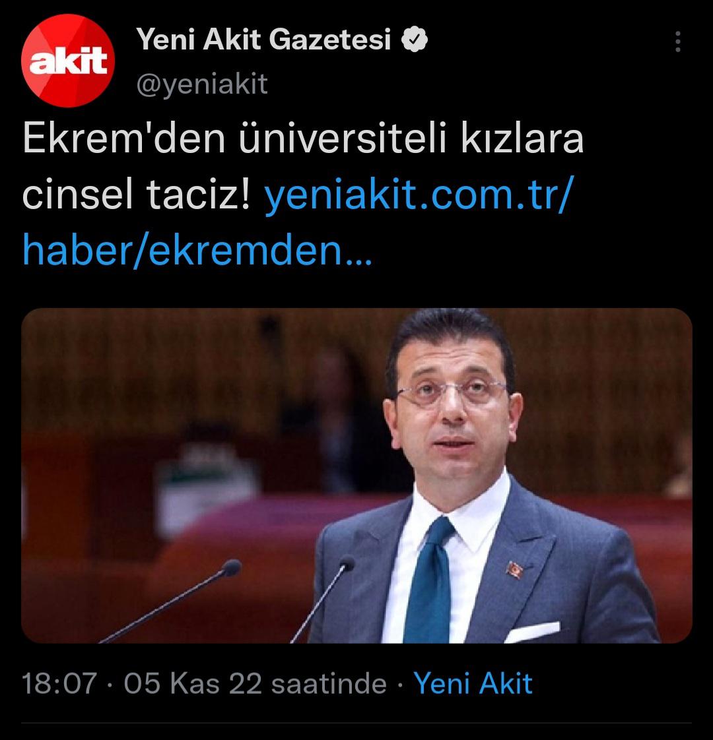Screen dimensions: 713x740
Task: Select the 18:07 post time
Action: [x=59, y=683]
